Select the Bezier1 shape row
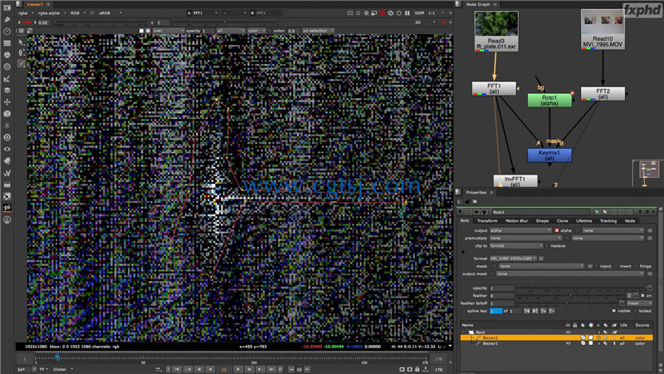The width and height of the screenshot is (664, 374). 556,343
